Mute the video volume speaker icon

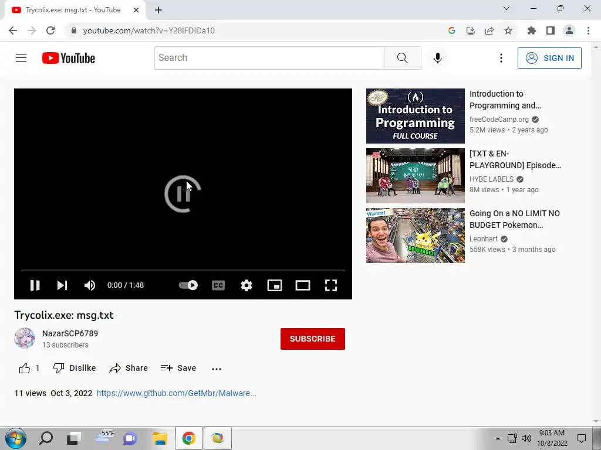[90, 285]
